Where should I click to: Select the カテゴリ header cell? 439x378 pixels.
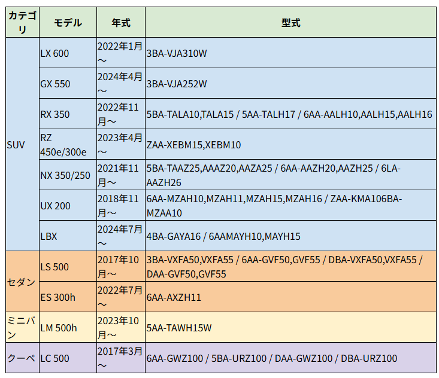click(x=22, y=22)
